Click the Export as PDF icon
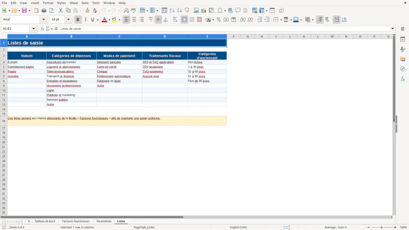Image resolution: width=409 pixels, height=230 pixels. (36, 11)
